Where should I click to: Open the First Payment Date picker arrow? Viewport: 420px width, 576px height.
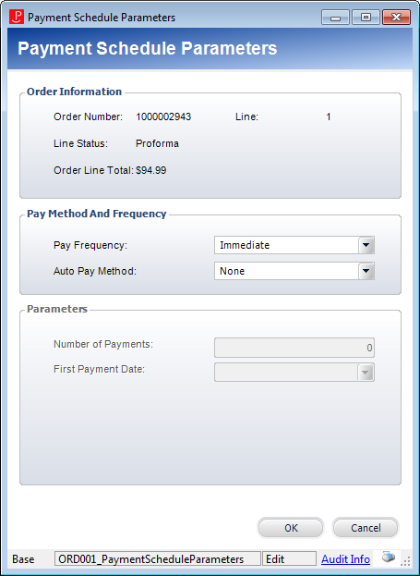click(366, 373)
